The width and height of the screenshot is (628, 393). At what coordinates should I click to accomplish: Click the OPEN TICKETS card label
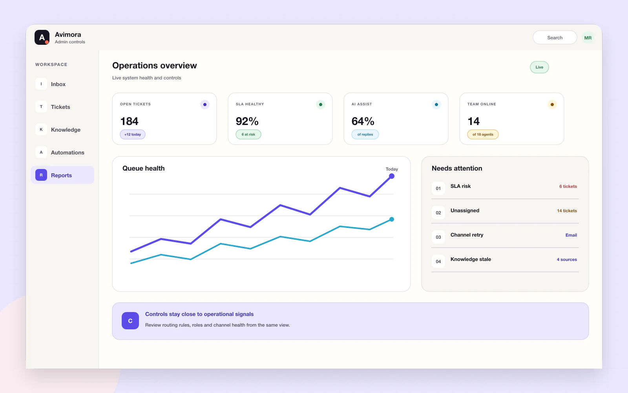point(135,104)
